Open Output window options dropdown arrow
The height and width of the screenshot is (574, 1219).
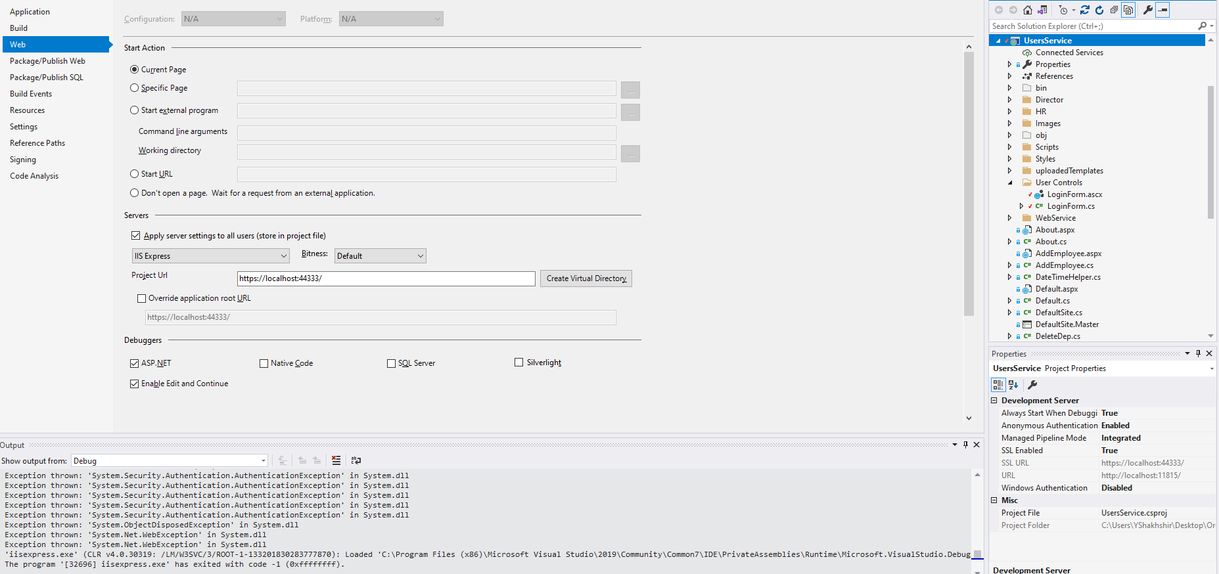(955, 445)
